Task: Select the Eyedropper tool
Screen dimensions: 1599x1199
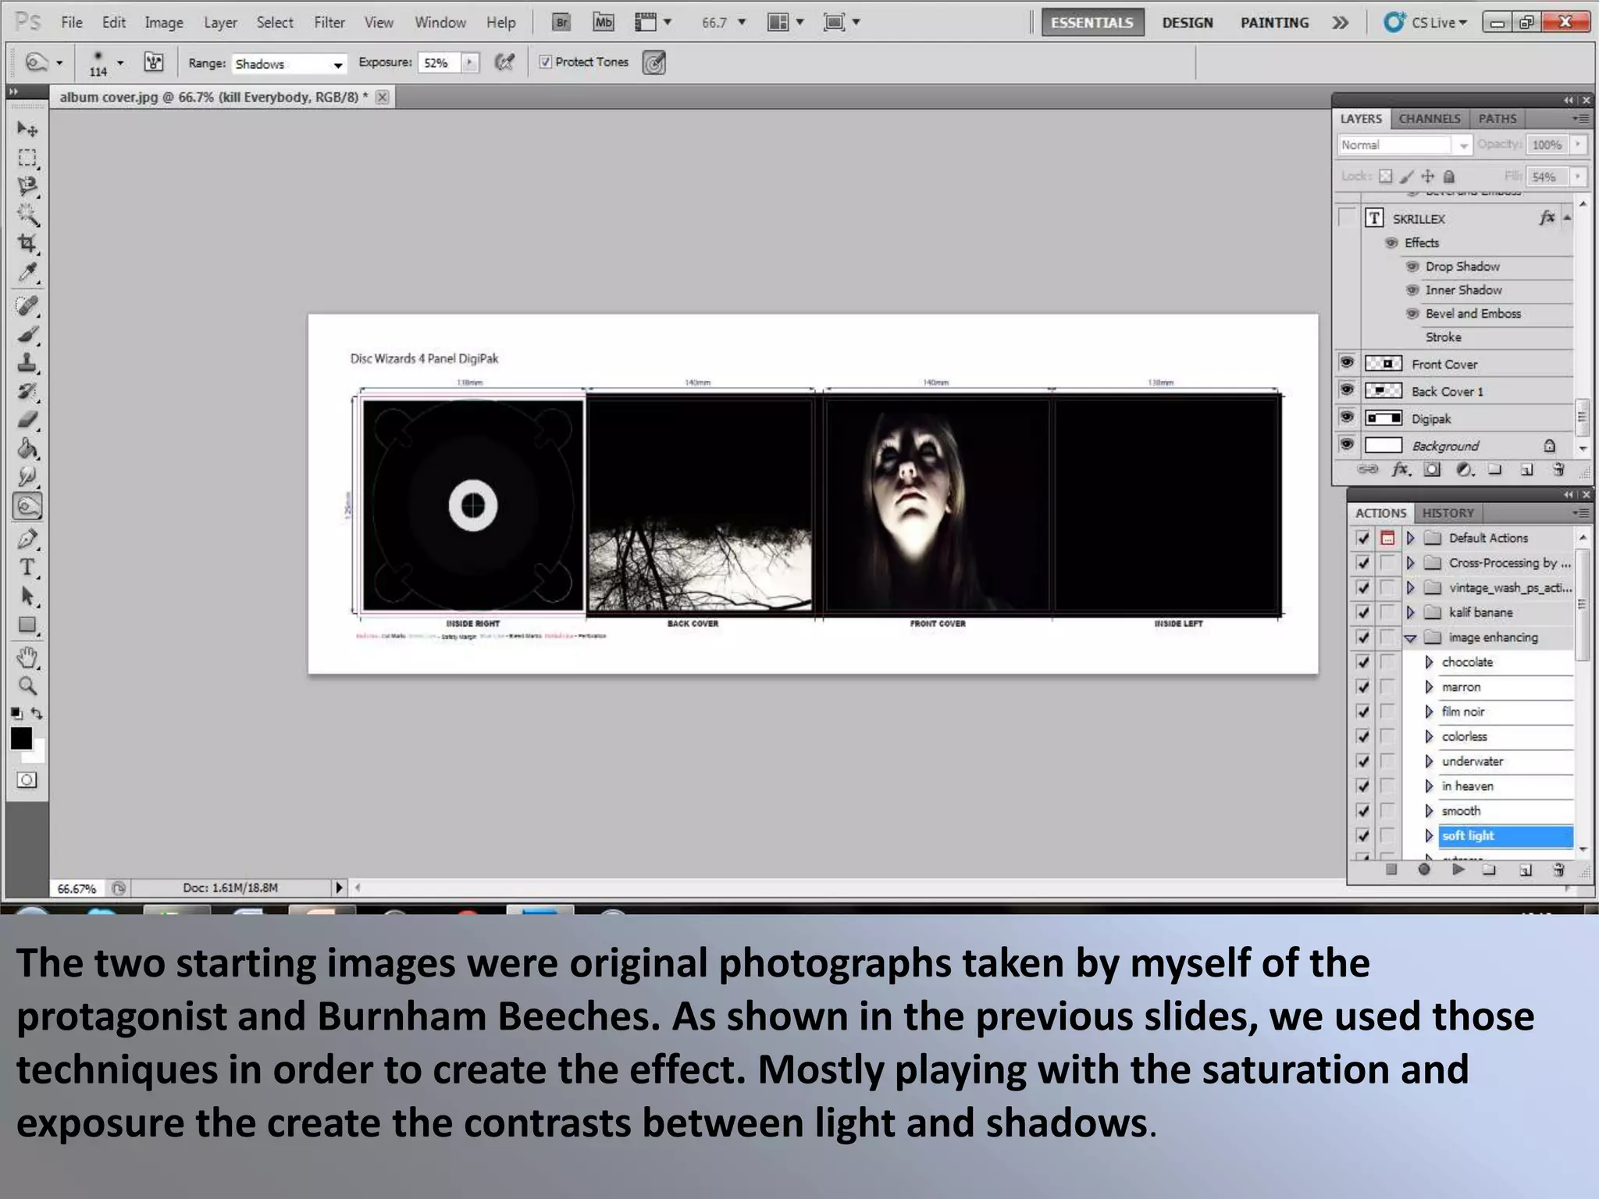Action: [27, 272]
